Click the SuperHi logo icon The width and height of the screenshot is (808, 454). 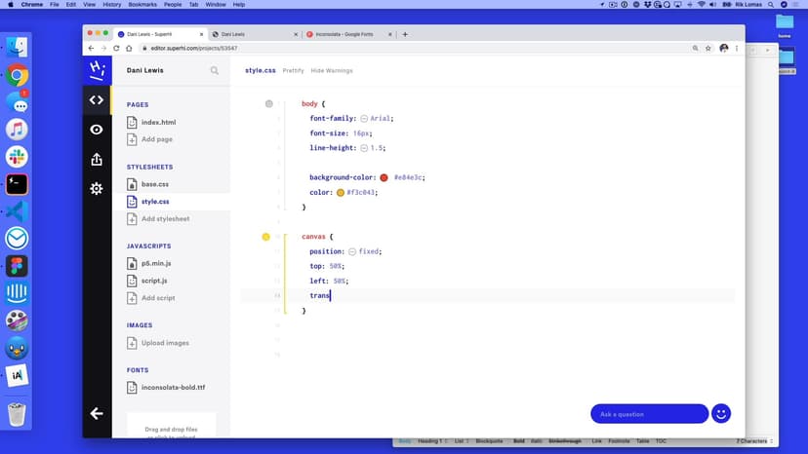[x=97, y=69]
